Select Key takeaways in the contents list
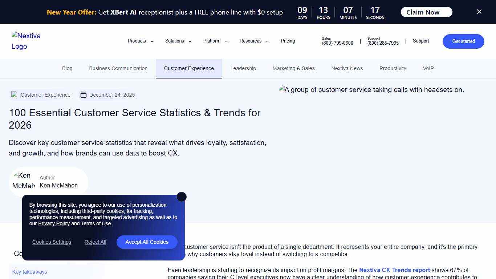Image resolution: width=496 pixels, height=279 pixels. point(29,271)
